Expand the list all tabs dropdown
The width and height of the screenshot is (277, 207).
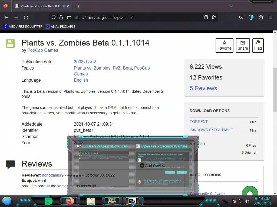[x=231, y=6]
